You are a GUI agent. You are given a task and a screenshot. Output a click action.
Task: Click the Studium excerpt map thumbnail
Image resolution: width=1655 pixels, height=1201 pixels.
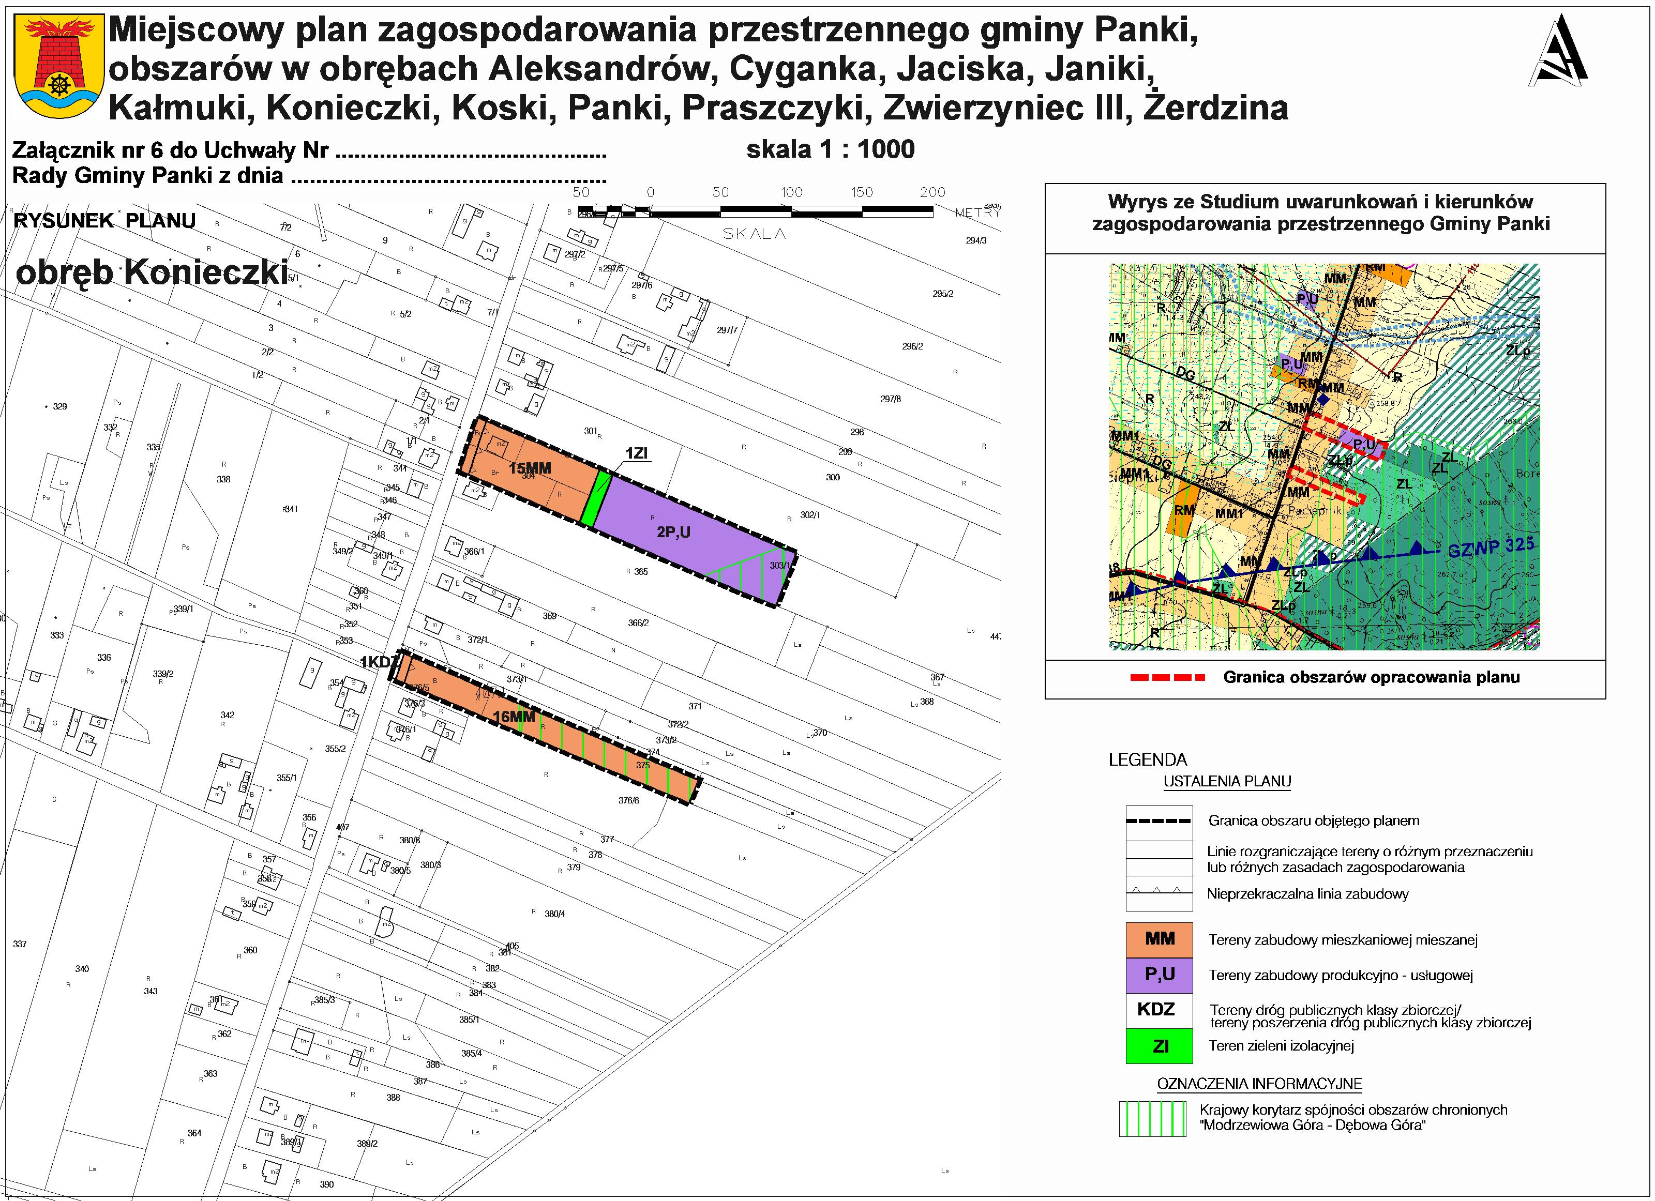pos(1323,456)
